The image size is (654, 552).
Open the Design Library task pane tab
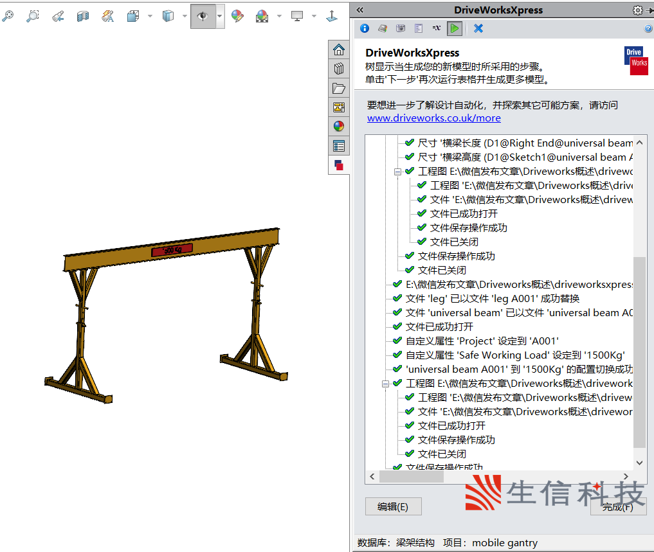pyautogui.click(x=339, y=68)
